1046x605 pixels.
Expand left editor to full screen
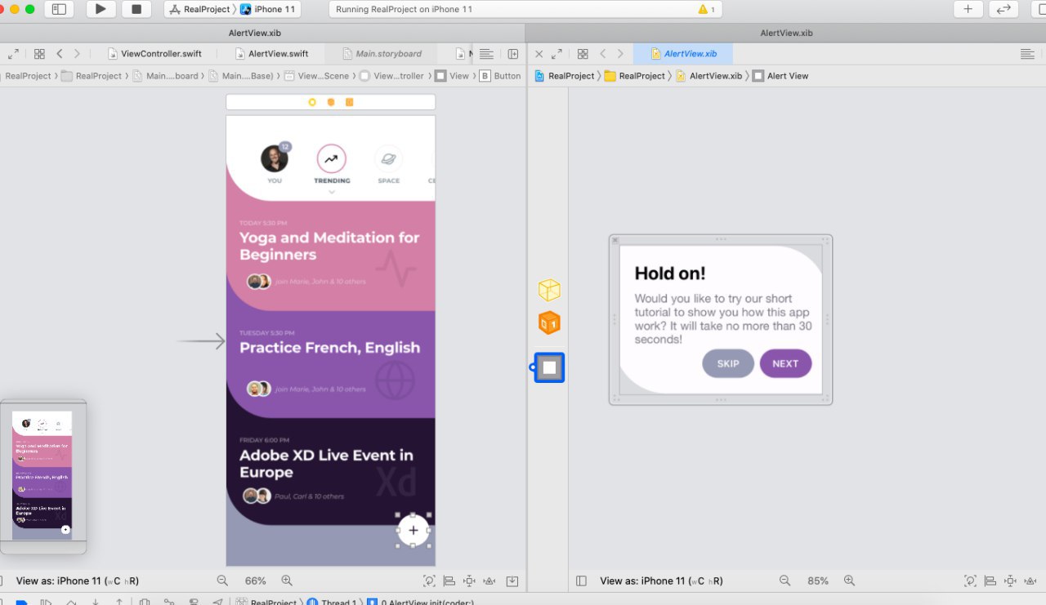13,54
